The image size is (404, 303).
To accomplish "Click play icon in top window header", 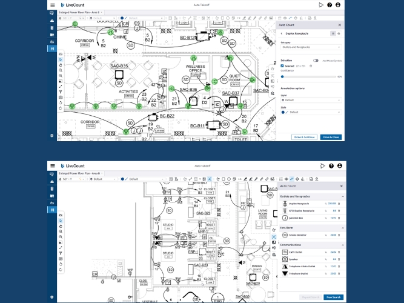I will [321, 5].
